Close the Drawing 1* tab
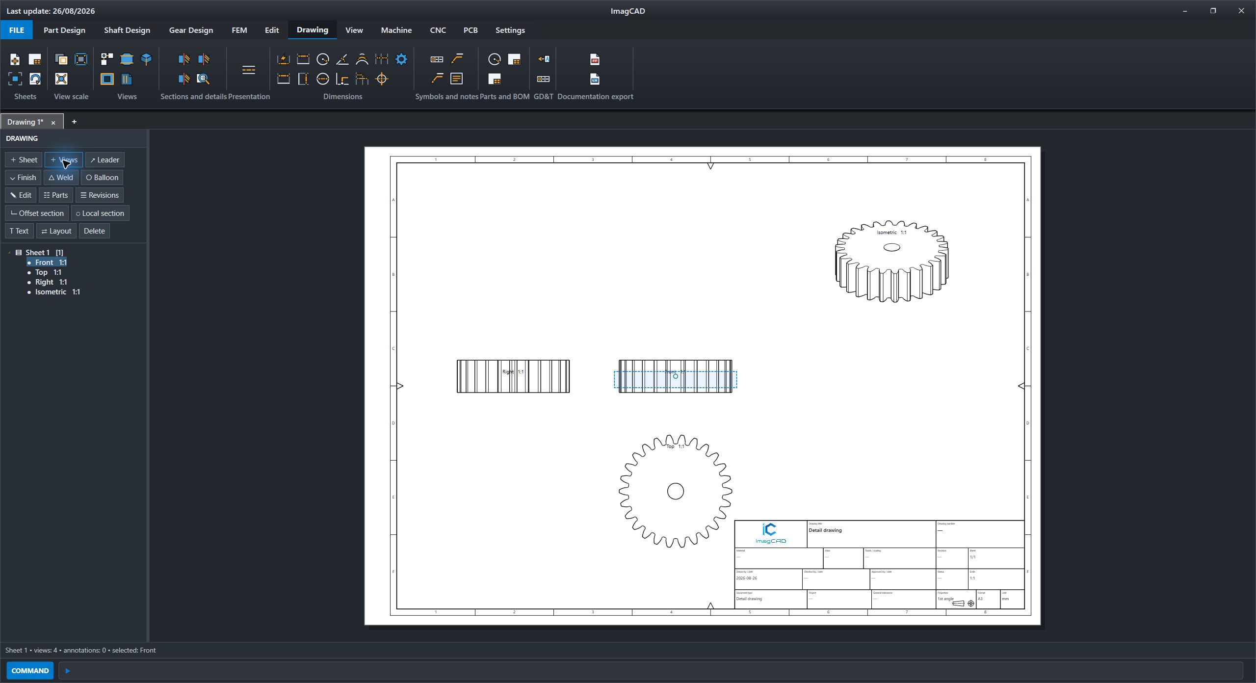Screen dimensions: 1256x683 [x=53, y=123]
